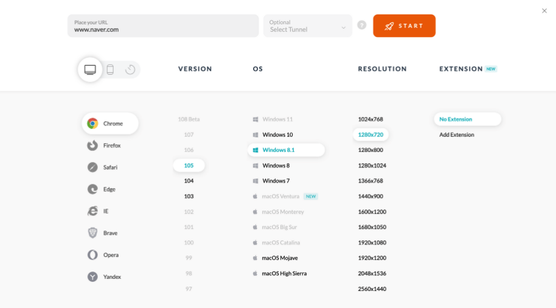Select version 108 Beta

[x=189, y=119]
